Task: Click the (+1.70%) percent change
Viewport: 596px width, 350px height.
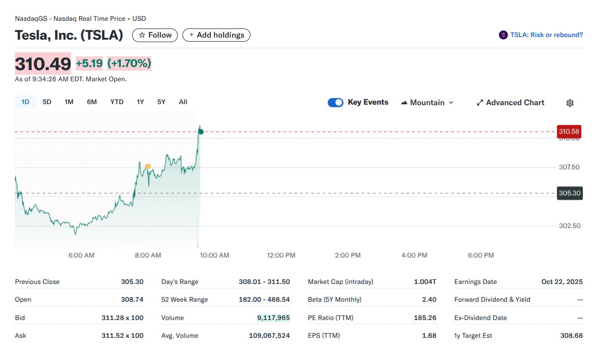Action: 129,63
